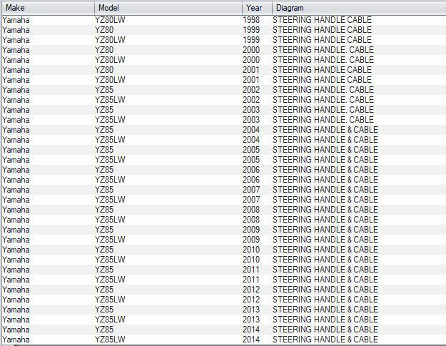Select the 2000 YZ80LW row
Image resolution: width=446 pixels, height=346 pixels.
[x=224, y=60]
